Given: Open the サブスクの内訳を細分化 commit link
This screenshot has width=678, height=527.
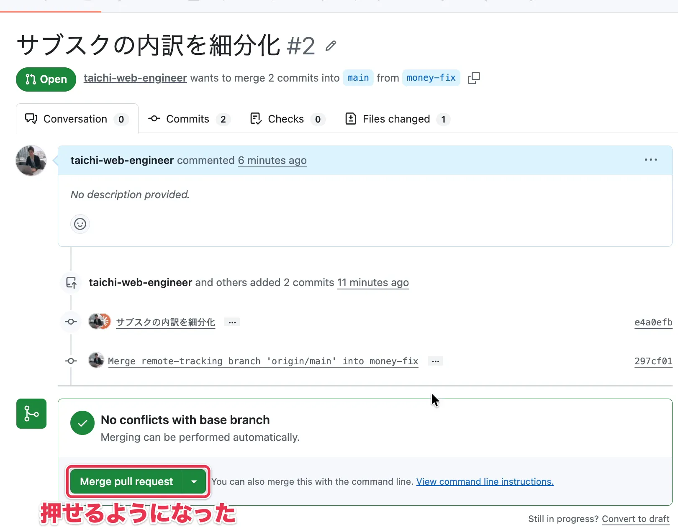Looking at the screenshot, I should 166,322.
